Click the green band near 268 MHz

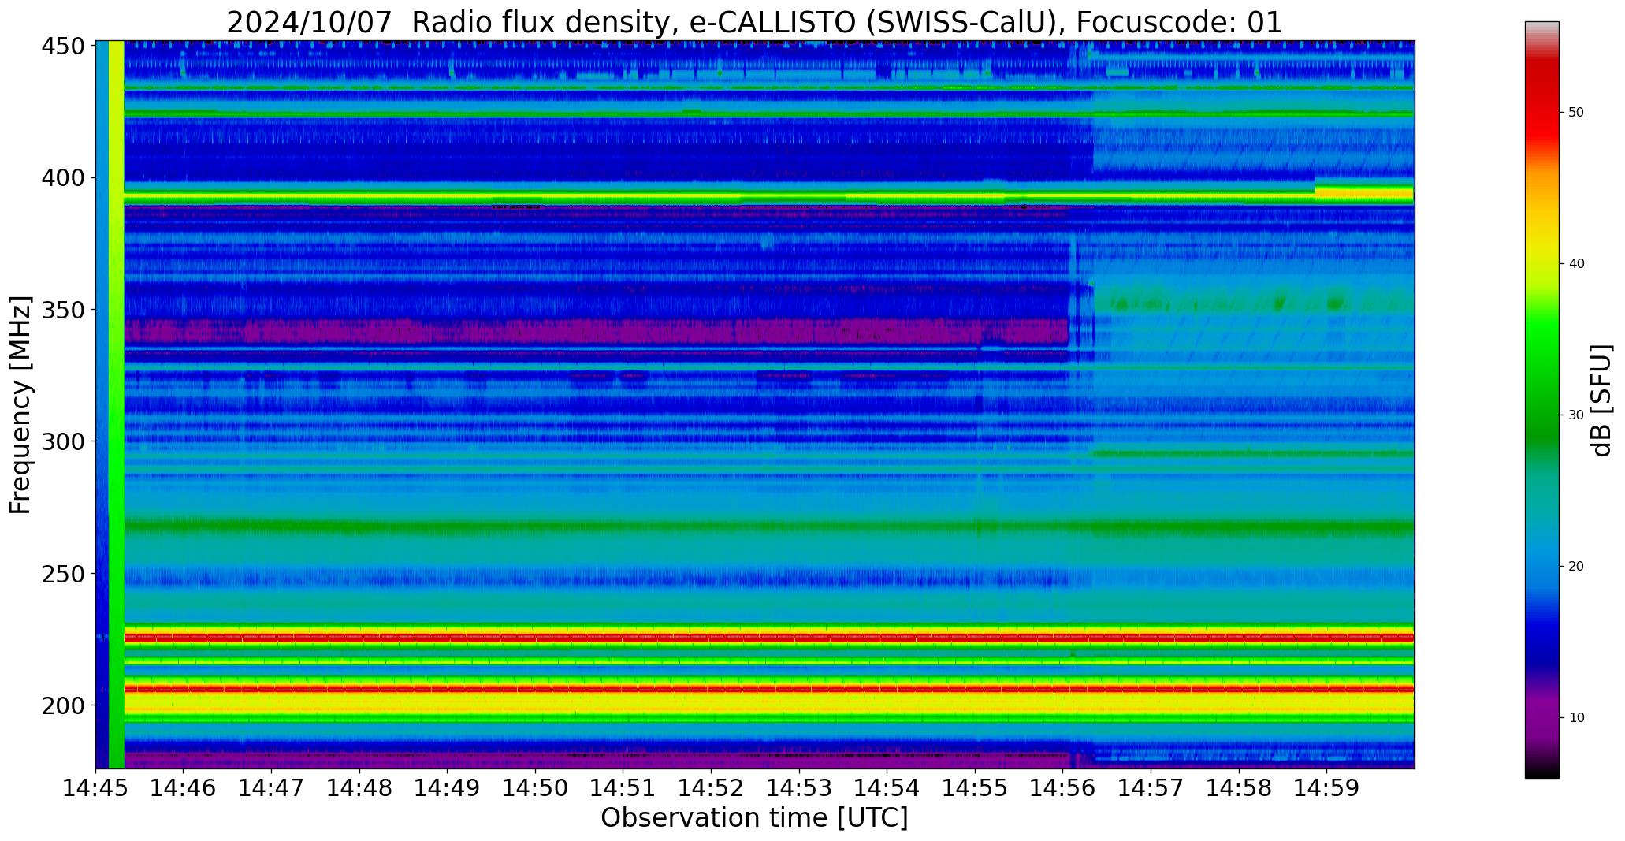(x=769, y=527)
